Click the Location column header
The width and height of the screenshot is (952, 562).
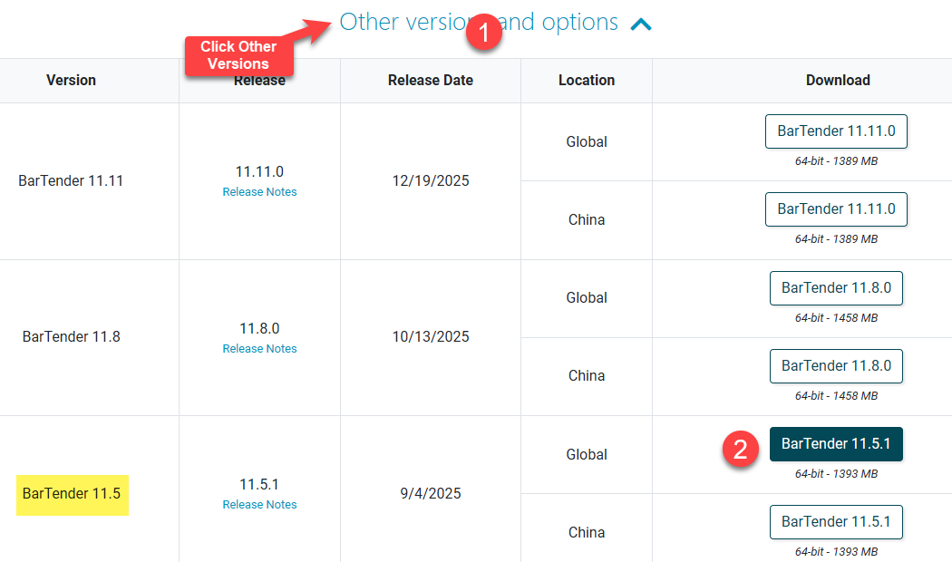[587, 81]
